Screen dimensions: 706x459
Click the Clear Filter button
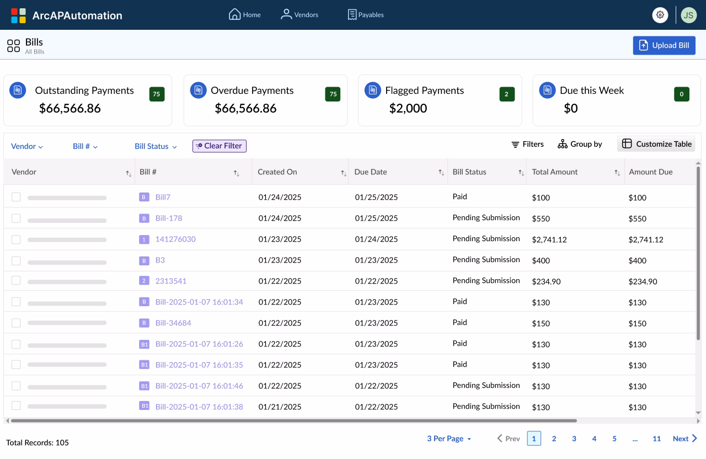(220, 146)
